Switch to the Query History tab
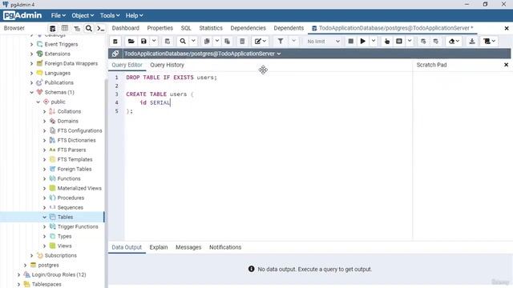The width and height of the screenshot is (513, 288). [167, 65]
